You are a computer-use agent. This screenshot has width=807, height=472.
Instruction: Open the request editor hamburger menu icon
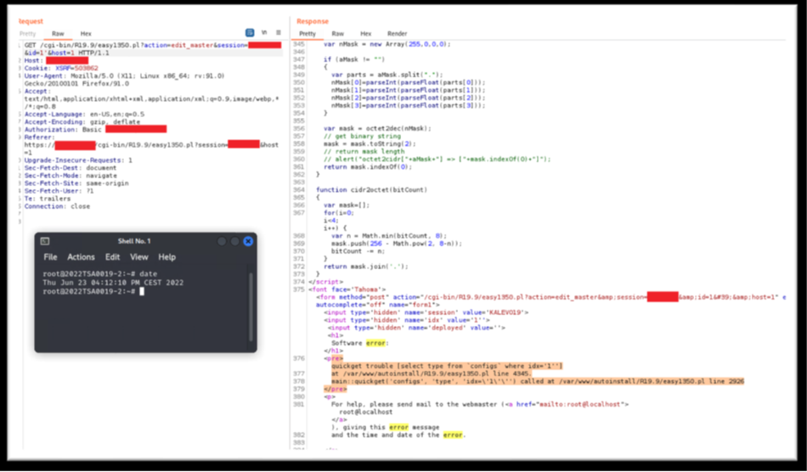pyautogui.click(x=279, y=32)
